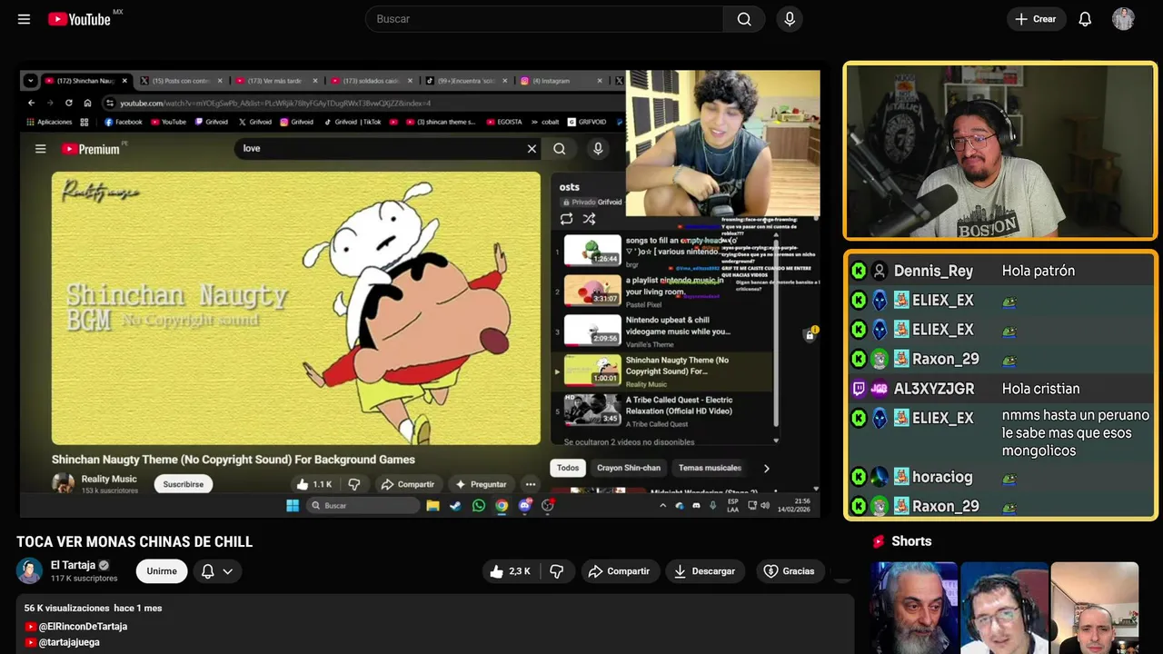In the streamed video, click the browser back arrow
This screenshot has height=654, width=1163.
pos(31,103)
